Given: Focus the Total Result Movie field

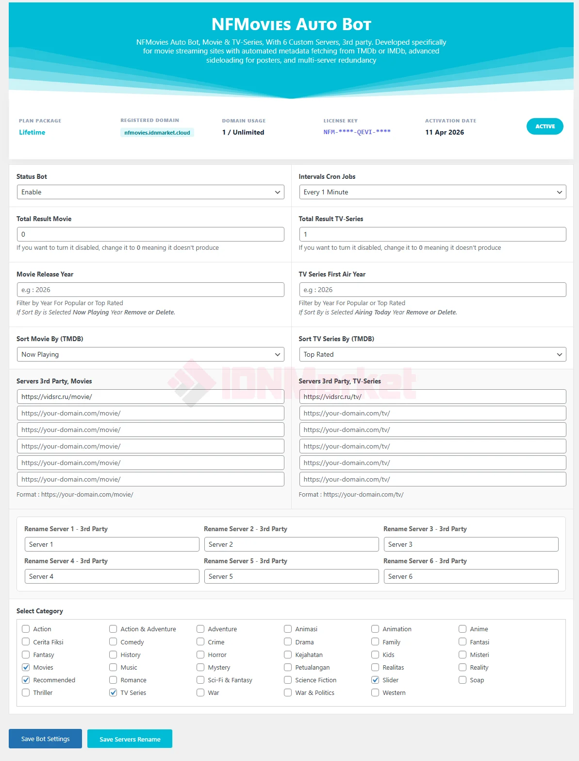Looking at the screenshot, I should 150,234.
